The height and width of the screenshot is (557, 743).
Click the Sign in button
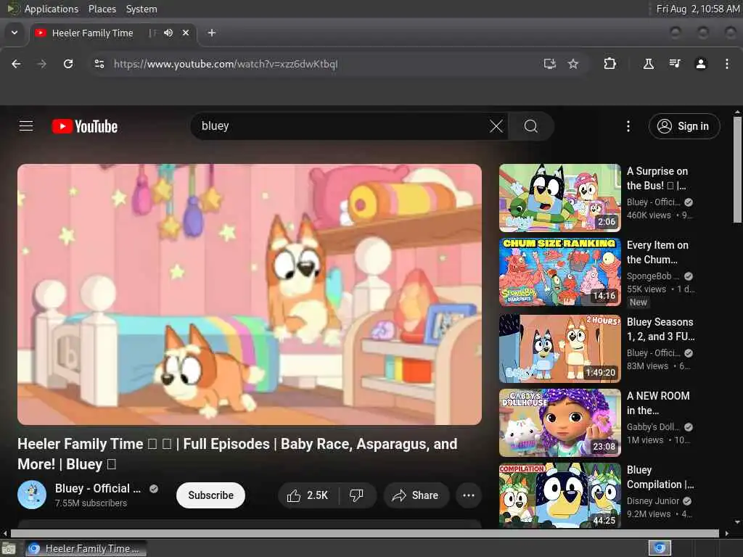click(x=684, y=126)
